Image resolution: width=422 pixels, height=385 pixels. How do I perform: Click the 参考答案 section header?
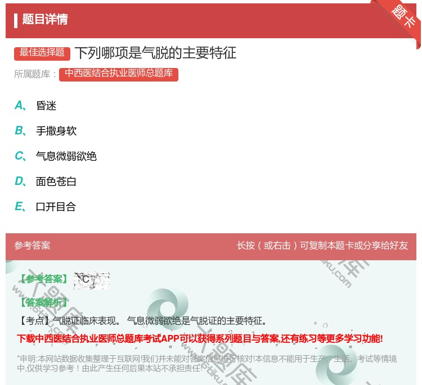point(32,246)
